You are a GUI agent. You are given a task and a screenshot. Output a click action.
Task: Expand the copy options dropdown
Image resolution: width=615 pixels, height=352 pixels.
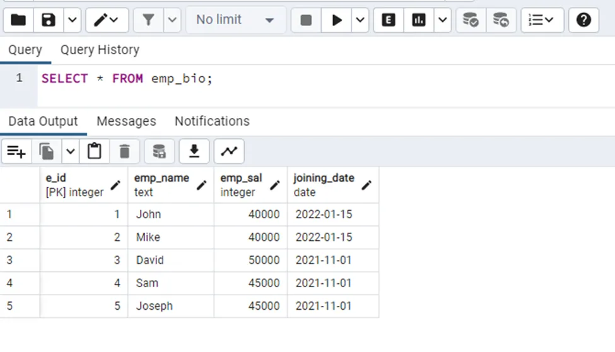pyautogui.click(x=70, y=151)
